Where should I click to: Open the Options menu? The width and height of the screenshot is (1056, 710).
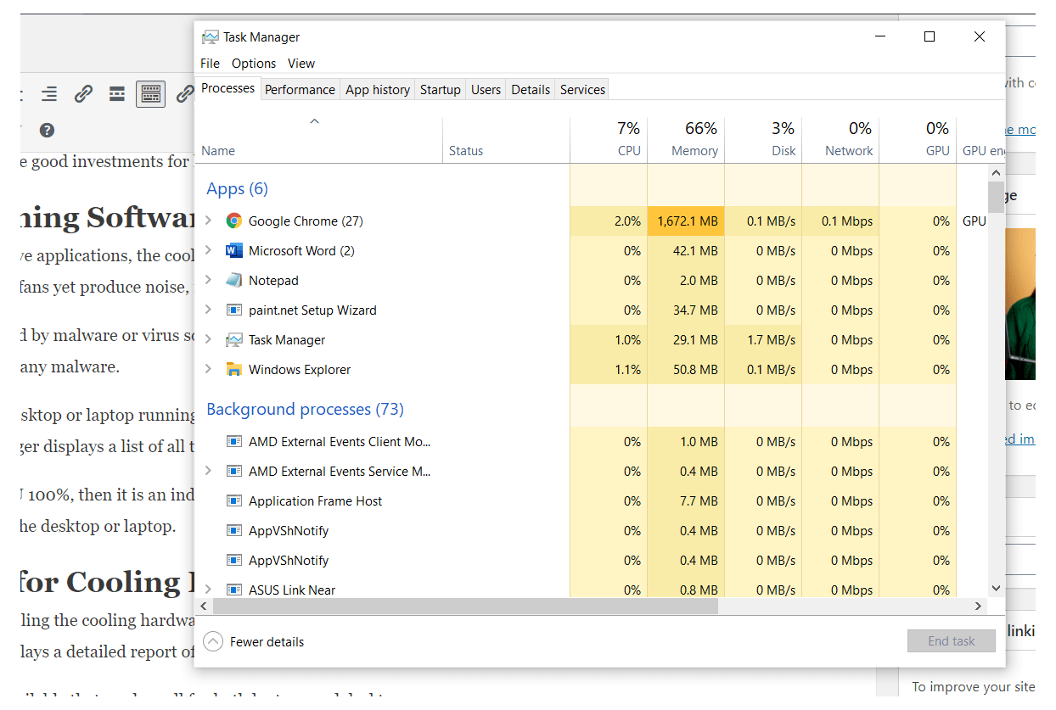pos(253,63)
